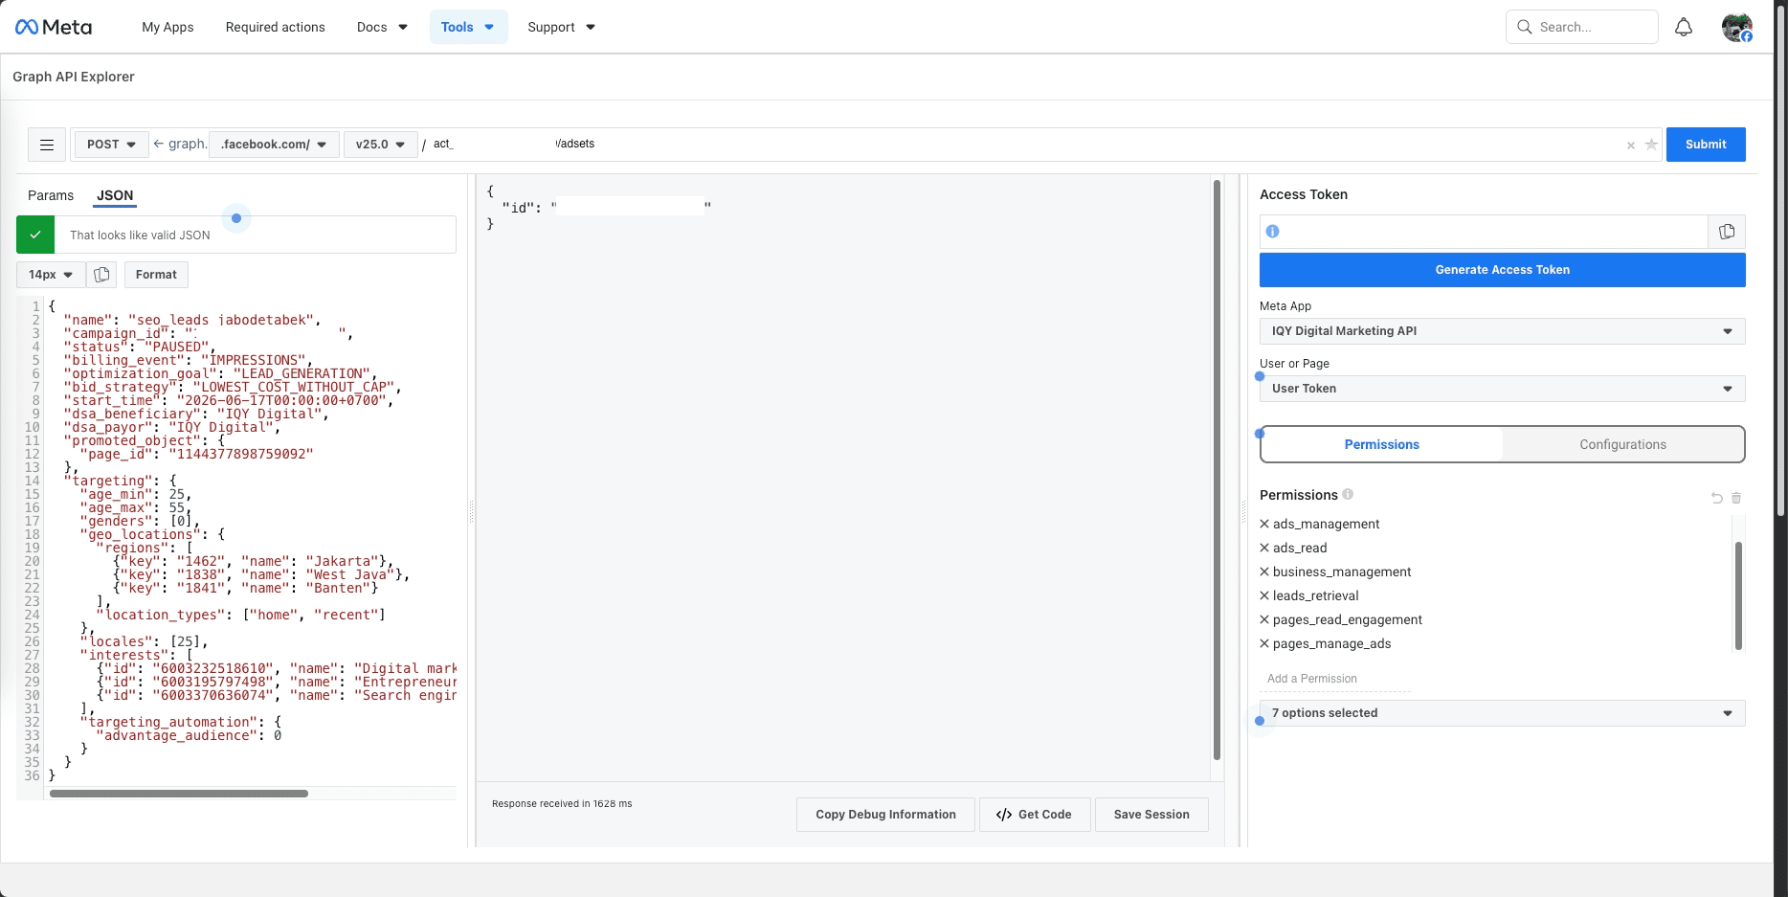Image resolution: width=1788 pixels, height=897 pixels.
Task: Copy the JSON body with copy icon
Action: click(101, 275)
